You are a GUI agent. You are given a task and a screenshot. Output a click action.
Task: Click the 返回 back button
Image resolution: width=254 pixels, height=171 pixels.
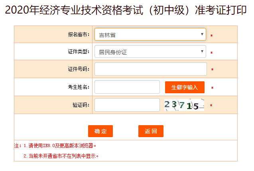pyautogui.click(x=151, y=131)
